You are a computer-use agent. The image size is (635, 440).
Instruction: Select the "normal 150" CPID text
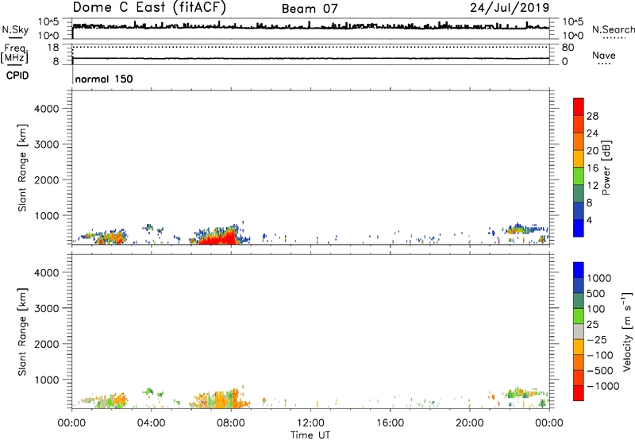tap(104, 79)
